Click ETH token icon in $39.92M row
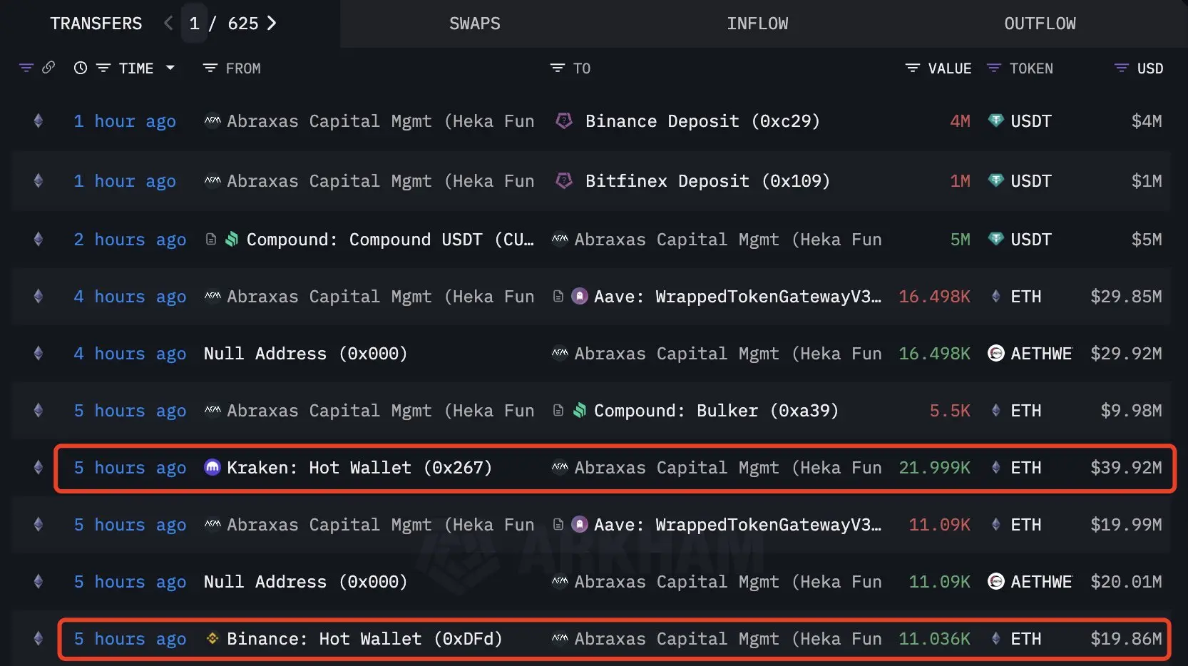The height and width of the screenshot is (666, 1188). click(x=996, y=467)
